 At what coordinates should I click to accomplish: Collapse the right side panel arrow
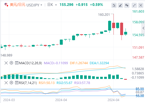143,28
